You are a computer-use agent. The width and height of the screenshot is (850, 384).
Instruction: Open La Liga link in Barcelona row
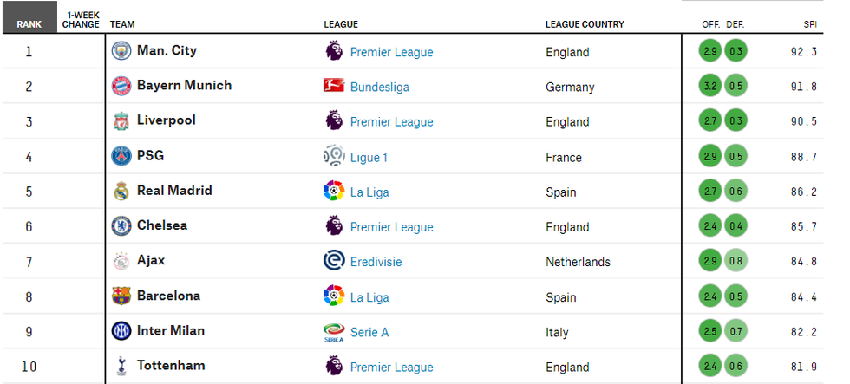(x=369, y=297)
